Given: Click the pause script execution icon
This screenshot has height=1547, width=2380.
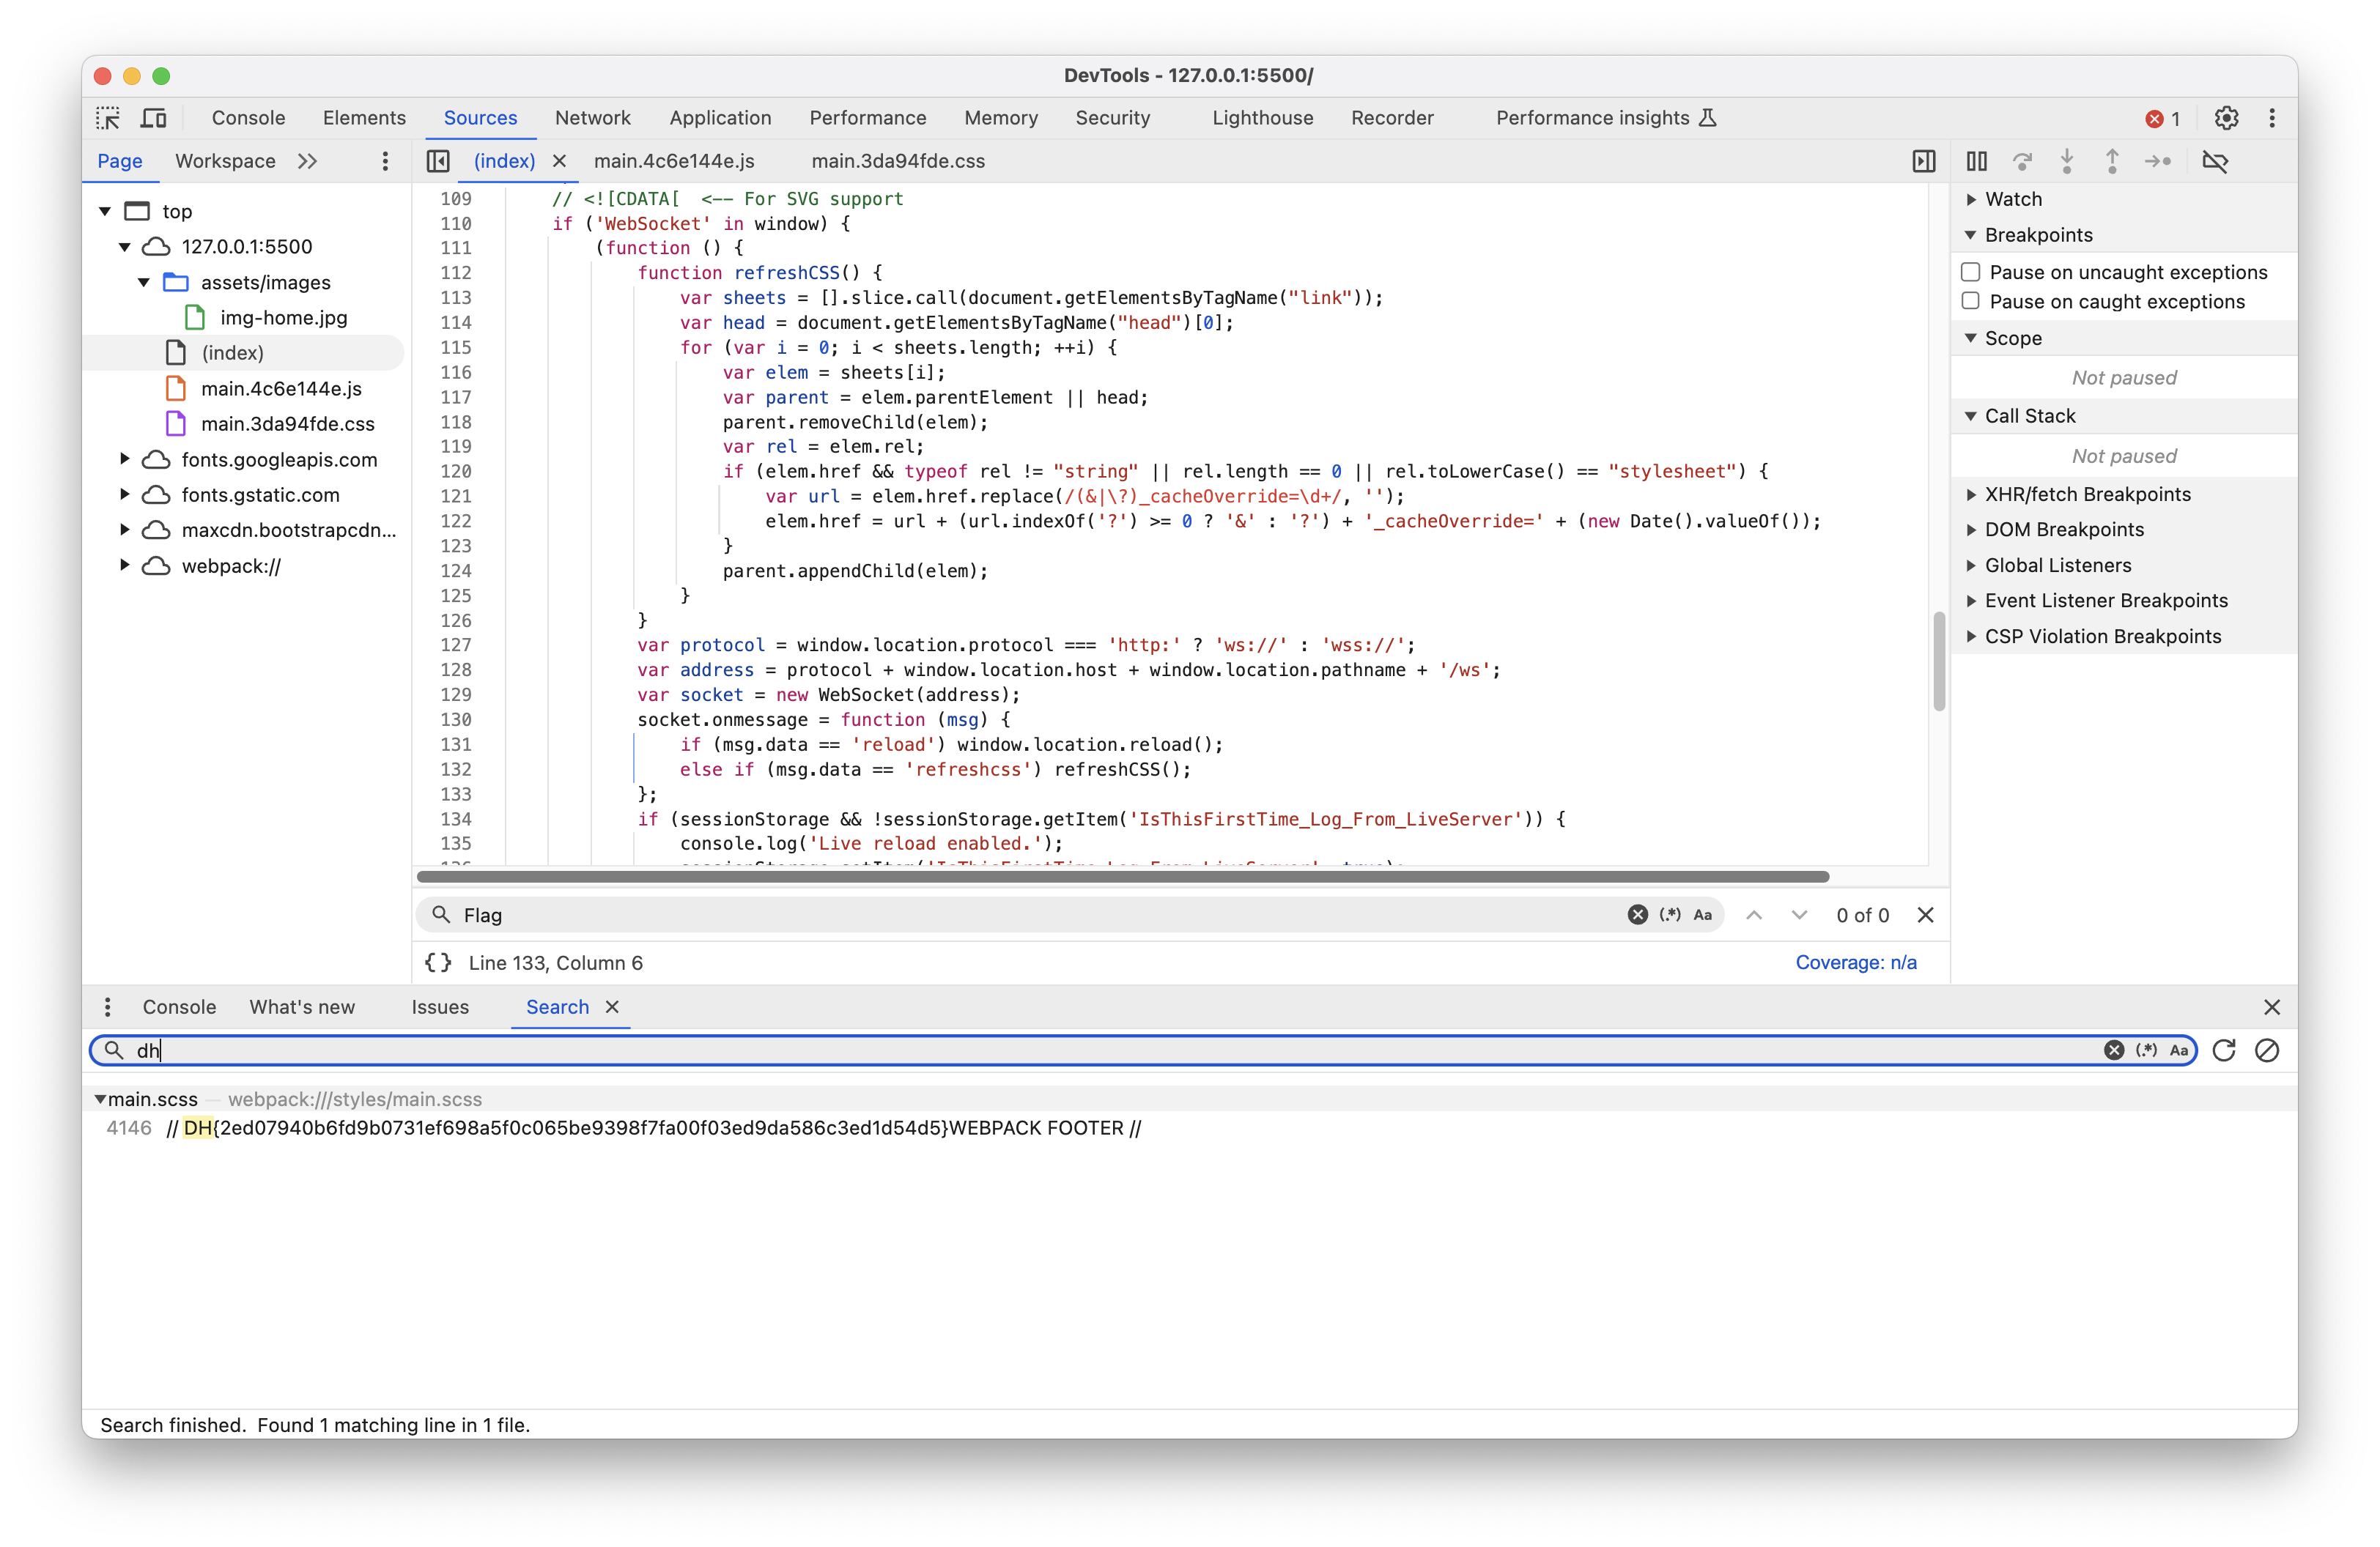Looking at the screenshot, I should 1976,161.
